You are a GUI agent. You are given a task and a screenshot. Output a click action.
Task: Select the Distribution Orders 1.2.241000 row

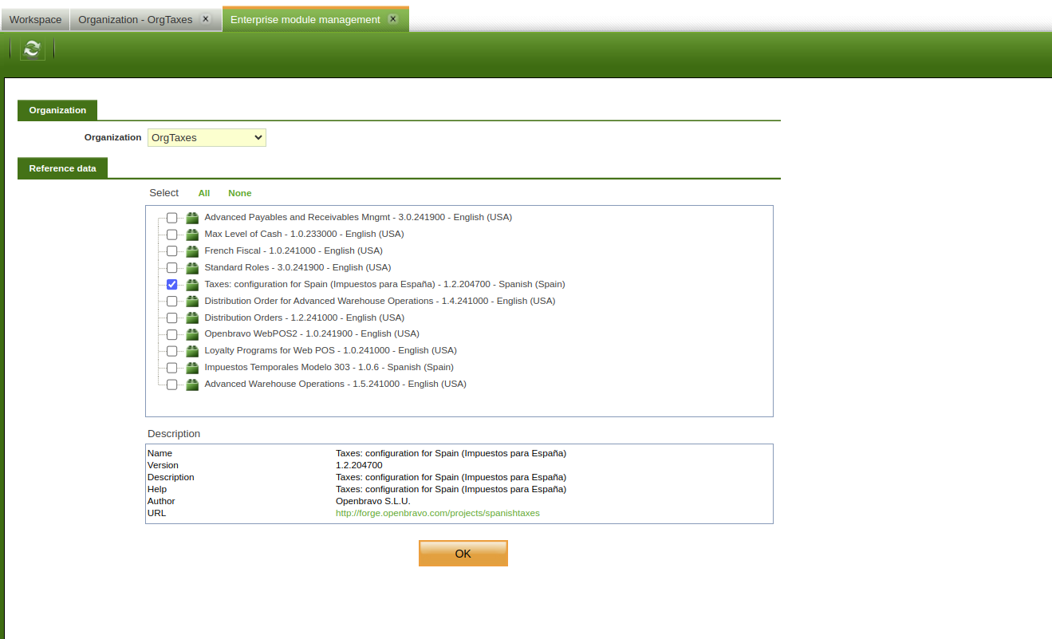click(x=304, y=318)
